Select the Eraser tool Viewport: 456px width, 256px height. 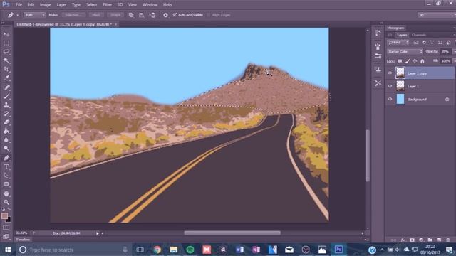click(6, 122)
